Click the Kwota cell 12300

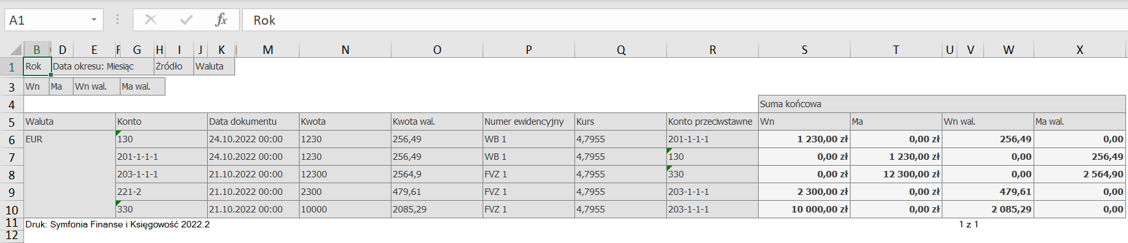345,174
